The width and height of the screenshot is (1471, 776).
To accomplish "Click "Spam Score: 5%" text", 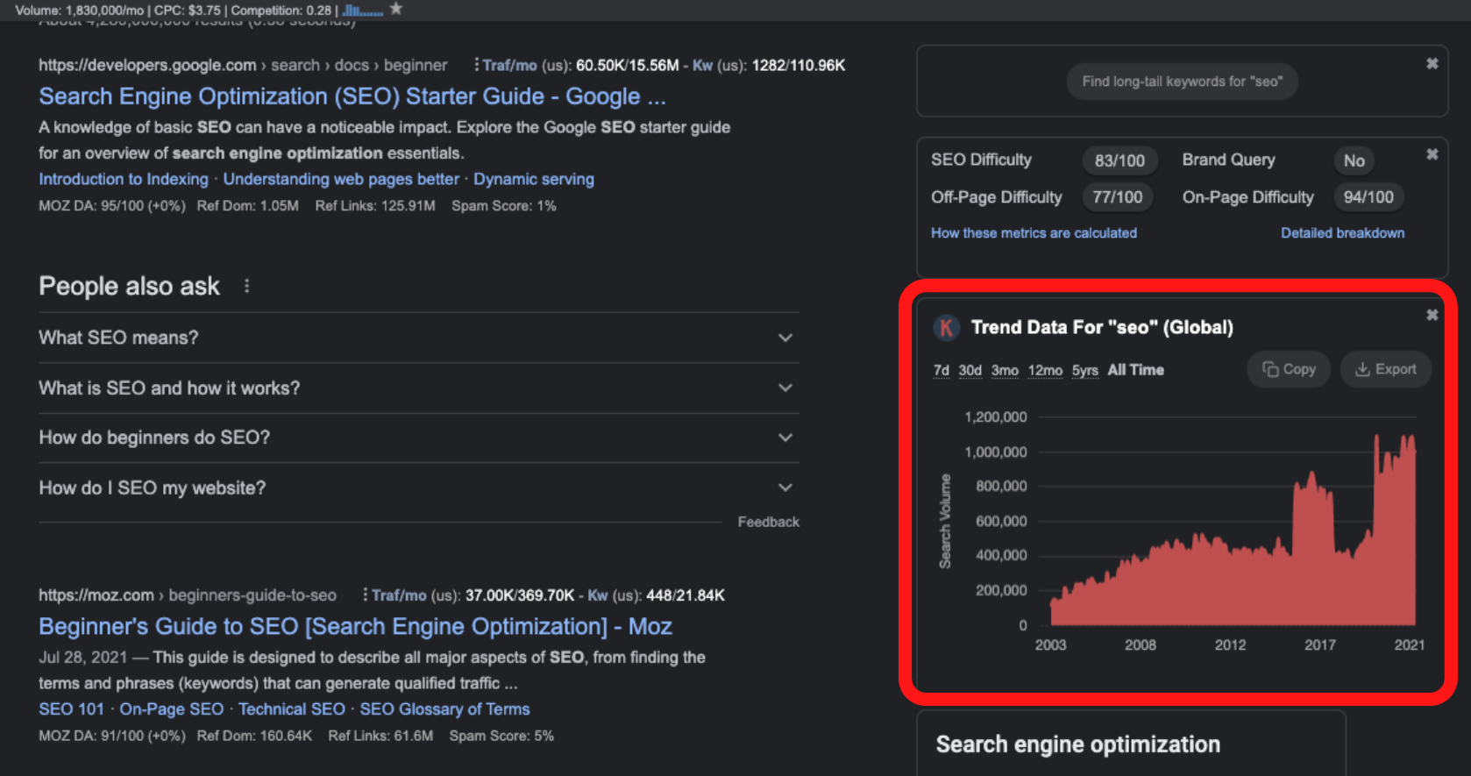I will tap(501, 736).
